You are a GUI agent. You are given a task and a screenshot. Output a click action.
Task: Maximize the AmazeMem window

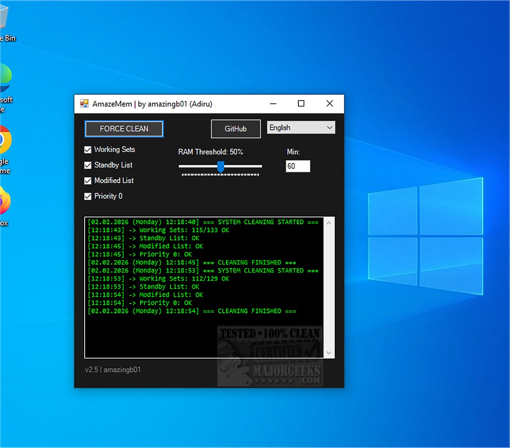pyautogui.click(x=301, y=104)
